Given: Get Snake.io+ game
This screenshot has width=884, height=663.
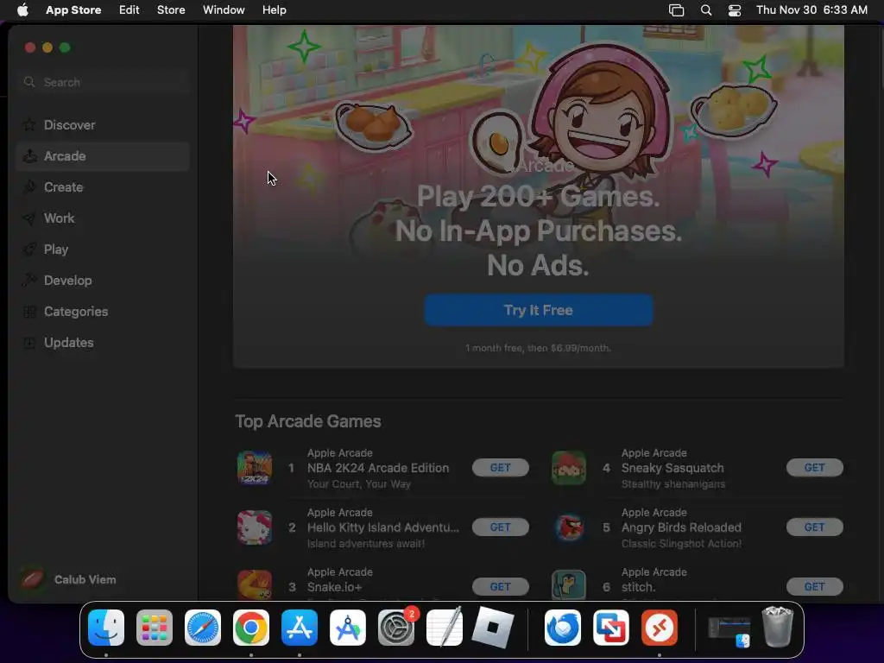Looking at the screenshot, I should [500, 586].
